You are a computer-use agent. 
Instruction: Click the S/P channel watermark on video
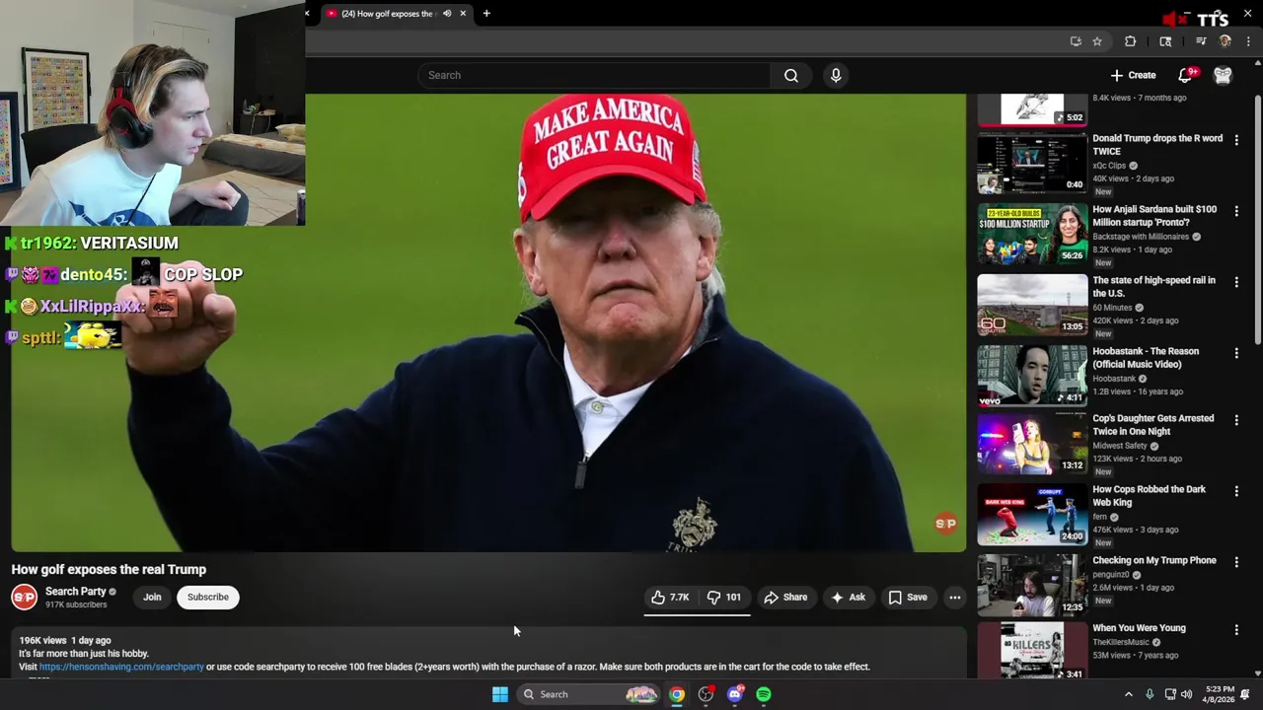tap(945, 524)
